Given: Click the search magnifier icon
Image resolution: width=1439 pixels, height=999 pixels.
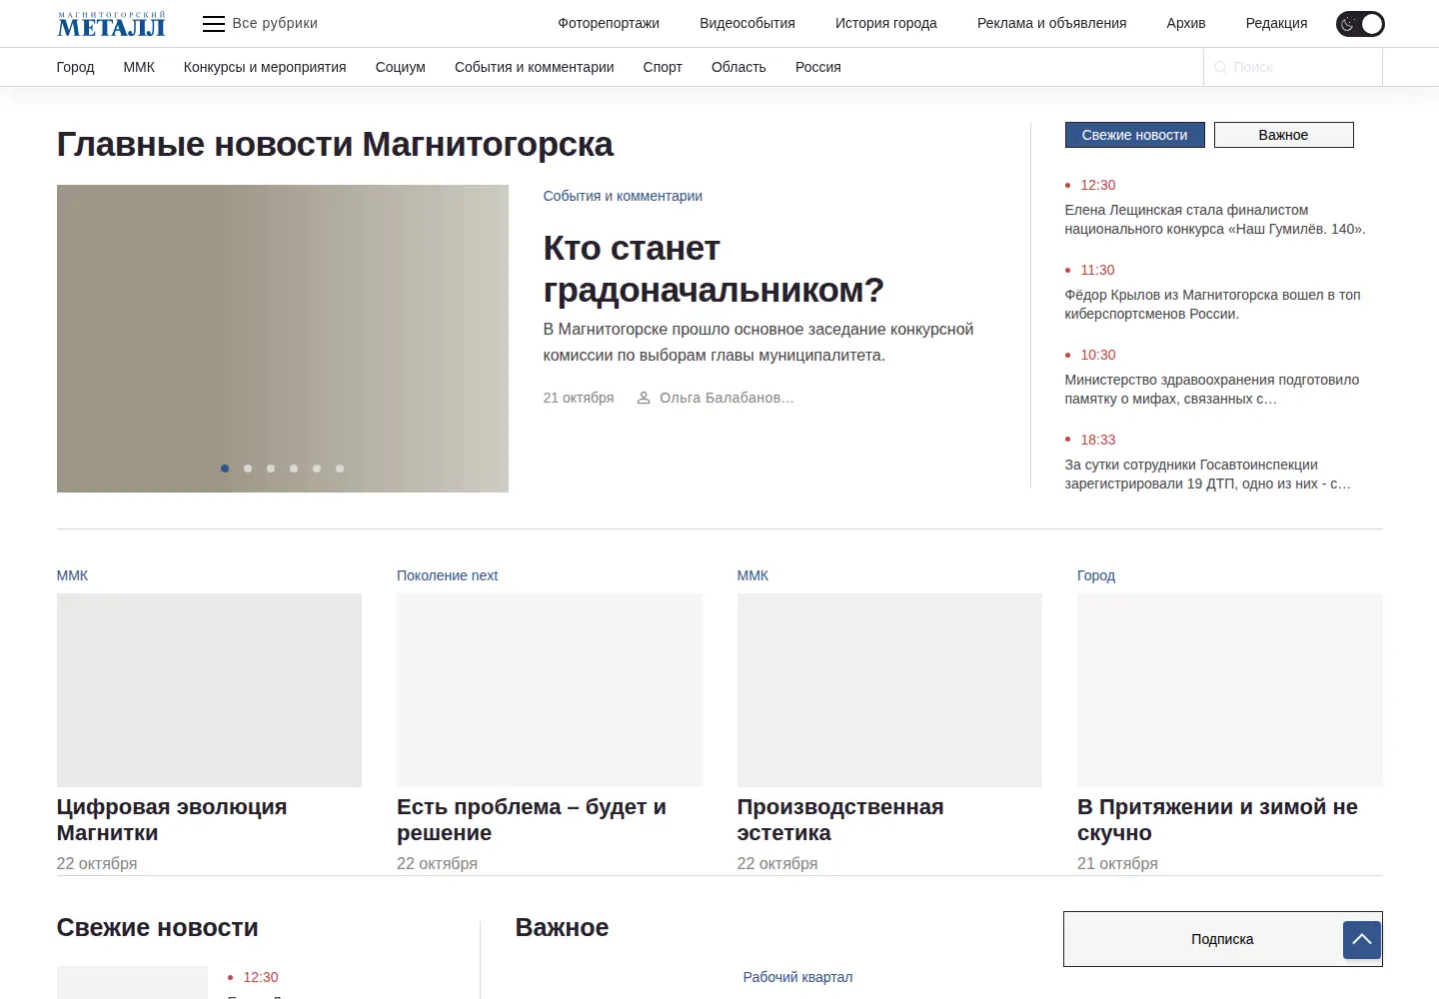Looking at the screenshot, I should pos(1220,67).
